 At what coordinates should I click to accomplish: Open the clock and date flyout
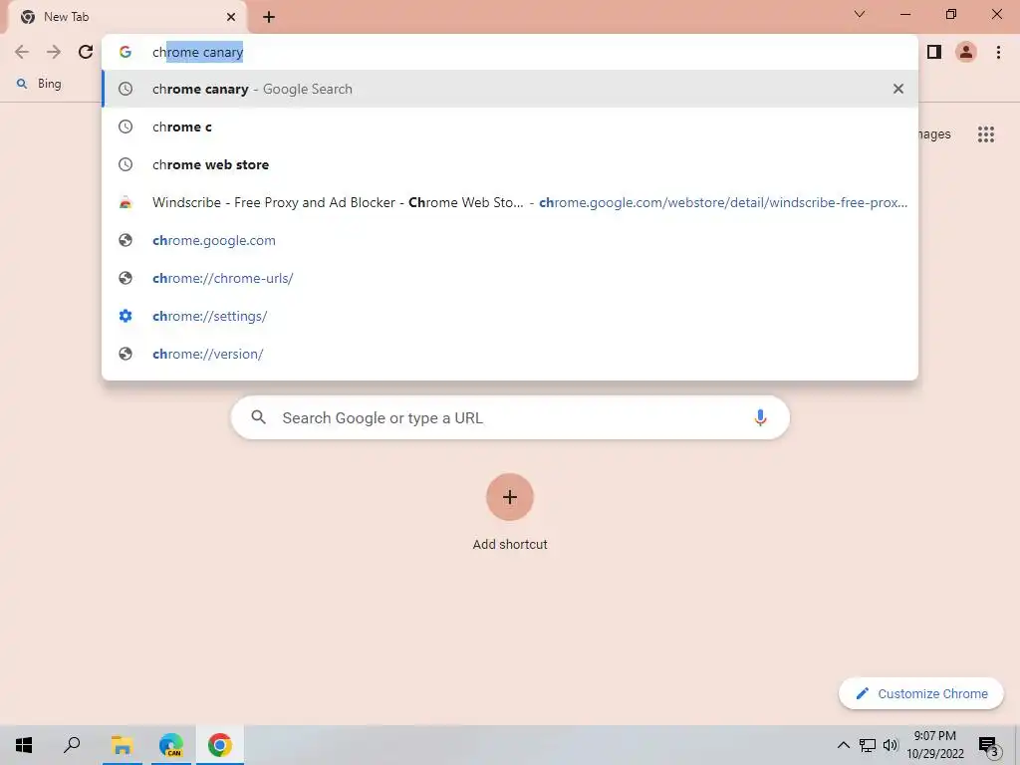[x=935, y=745]
